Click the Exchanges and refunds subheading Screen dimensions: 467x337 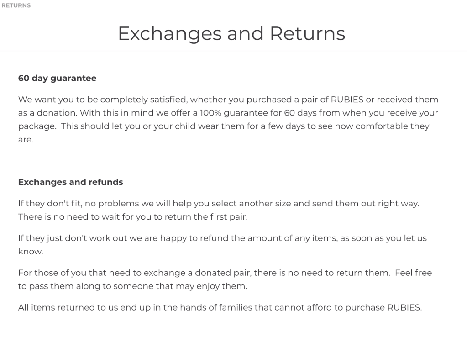click(71, 182)
